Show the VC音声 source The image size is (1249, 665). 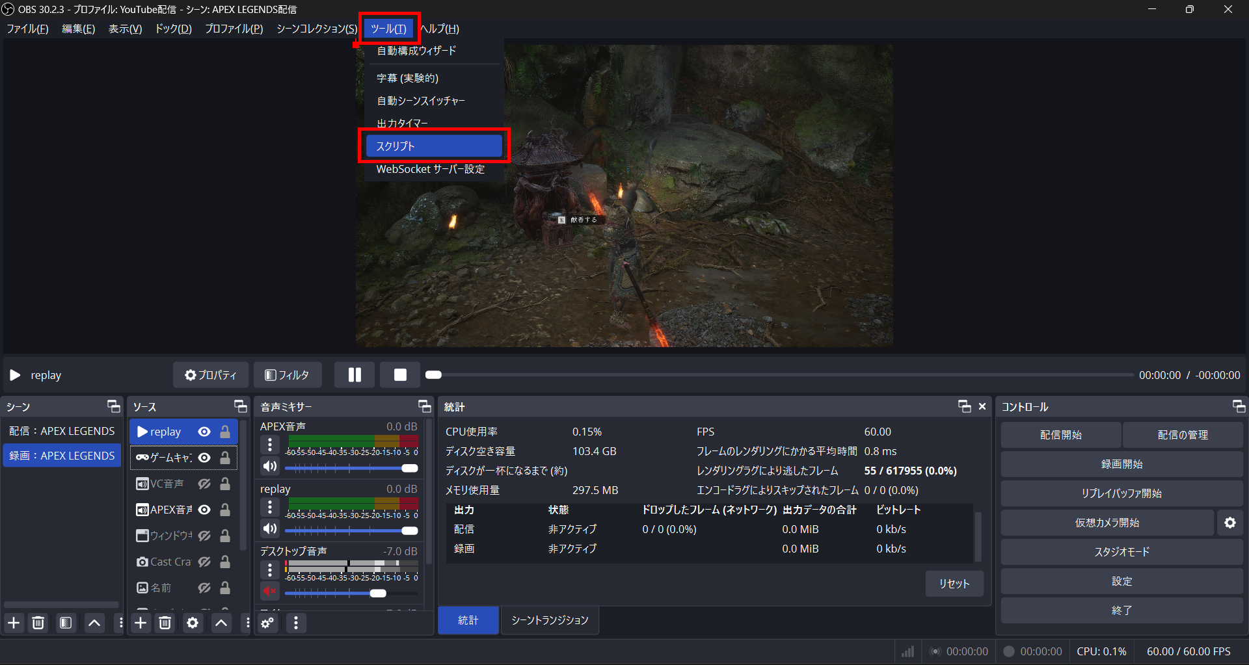point(204,484)
